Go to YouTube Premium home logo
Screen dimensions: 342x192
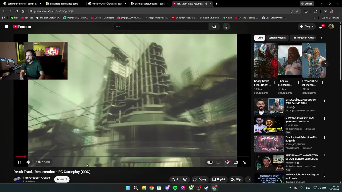[22, 26]
